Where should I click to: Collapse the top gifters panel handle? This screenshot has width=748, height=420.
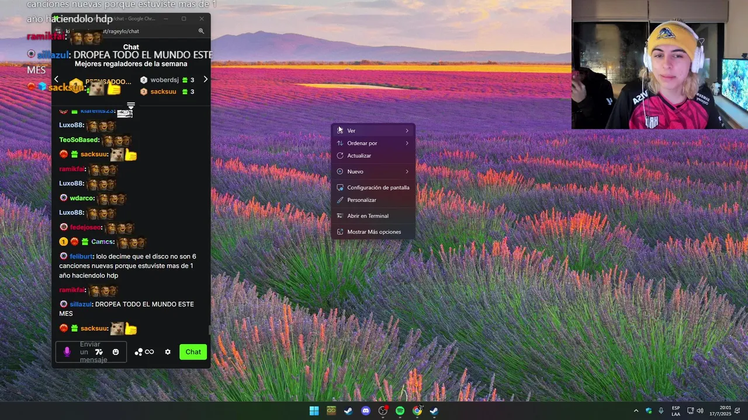coord(131,106)
